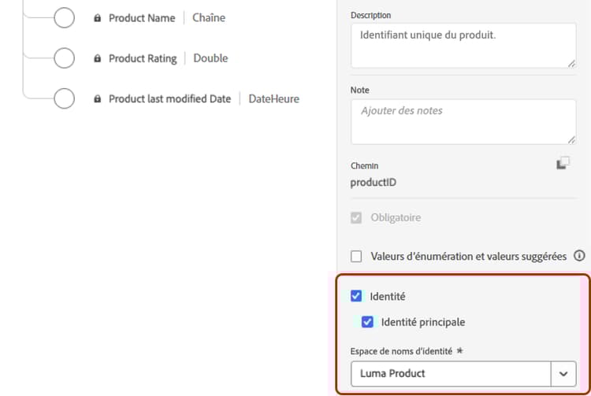Select the Product Rating field label
This screenshot has height=396, width=591.
tap(143, 58)
